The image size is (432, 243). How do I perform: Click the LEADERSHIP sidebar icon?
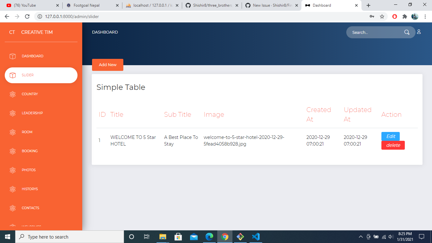click(13, 113)
